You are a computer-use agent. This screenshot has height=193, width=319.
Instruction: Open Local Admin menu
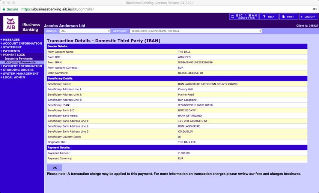(14, 78)
